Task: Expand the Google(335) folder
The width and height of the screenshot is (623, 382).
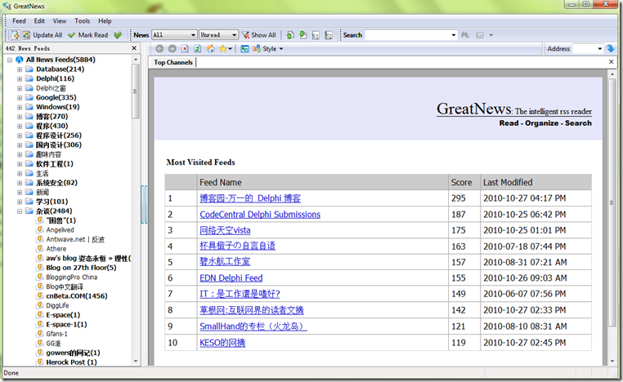Action: point(20,98)
